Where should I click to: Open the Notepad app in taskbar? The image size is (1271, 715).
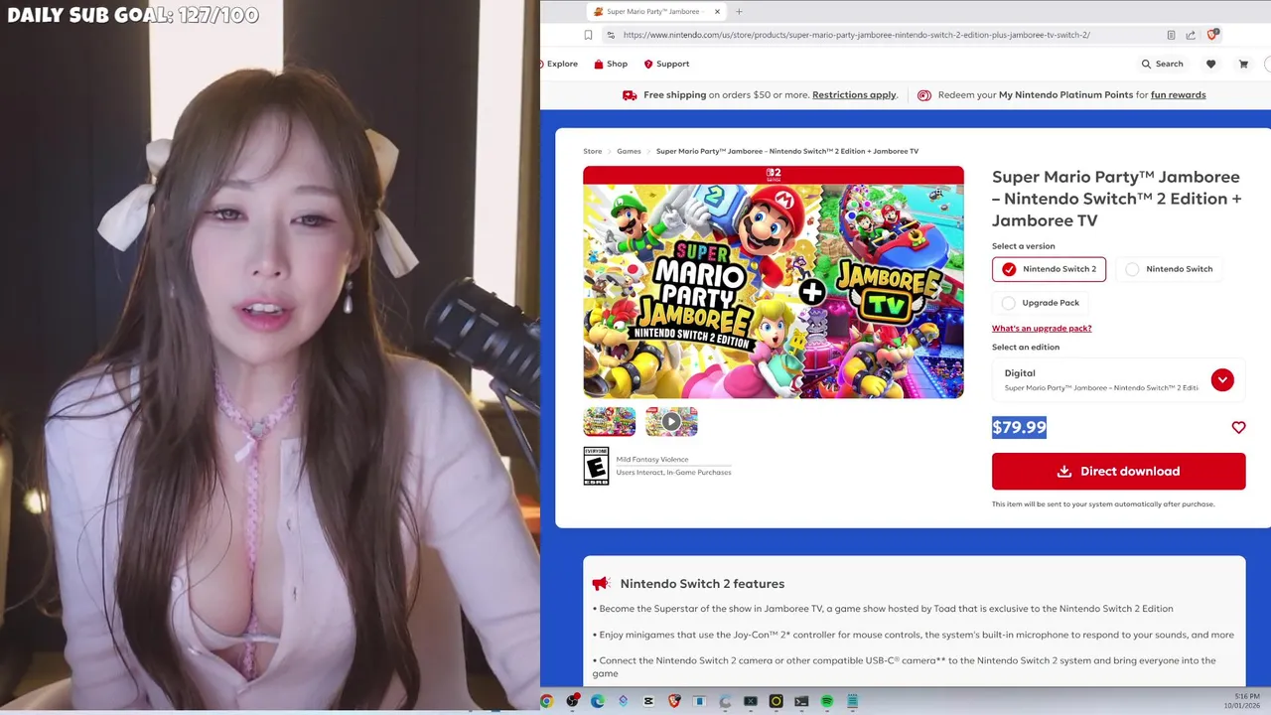click(x=852, y=701)
